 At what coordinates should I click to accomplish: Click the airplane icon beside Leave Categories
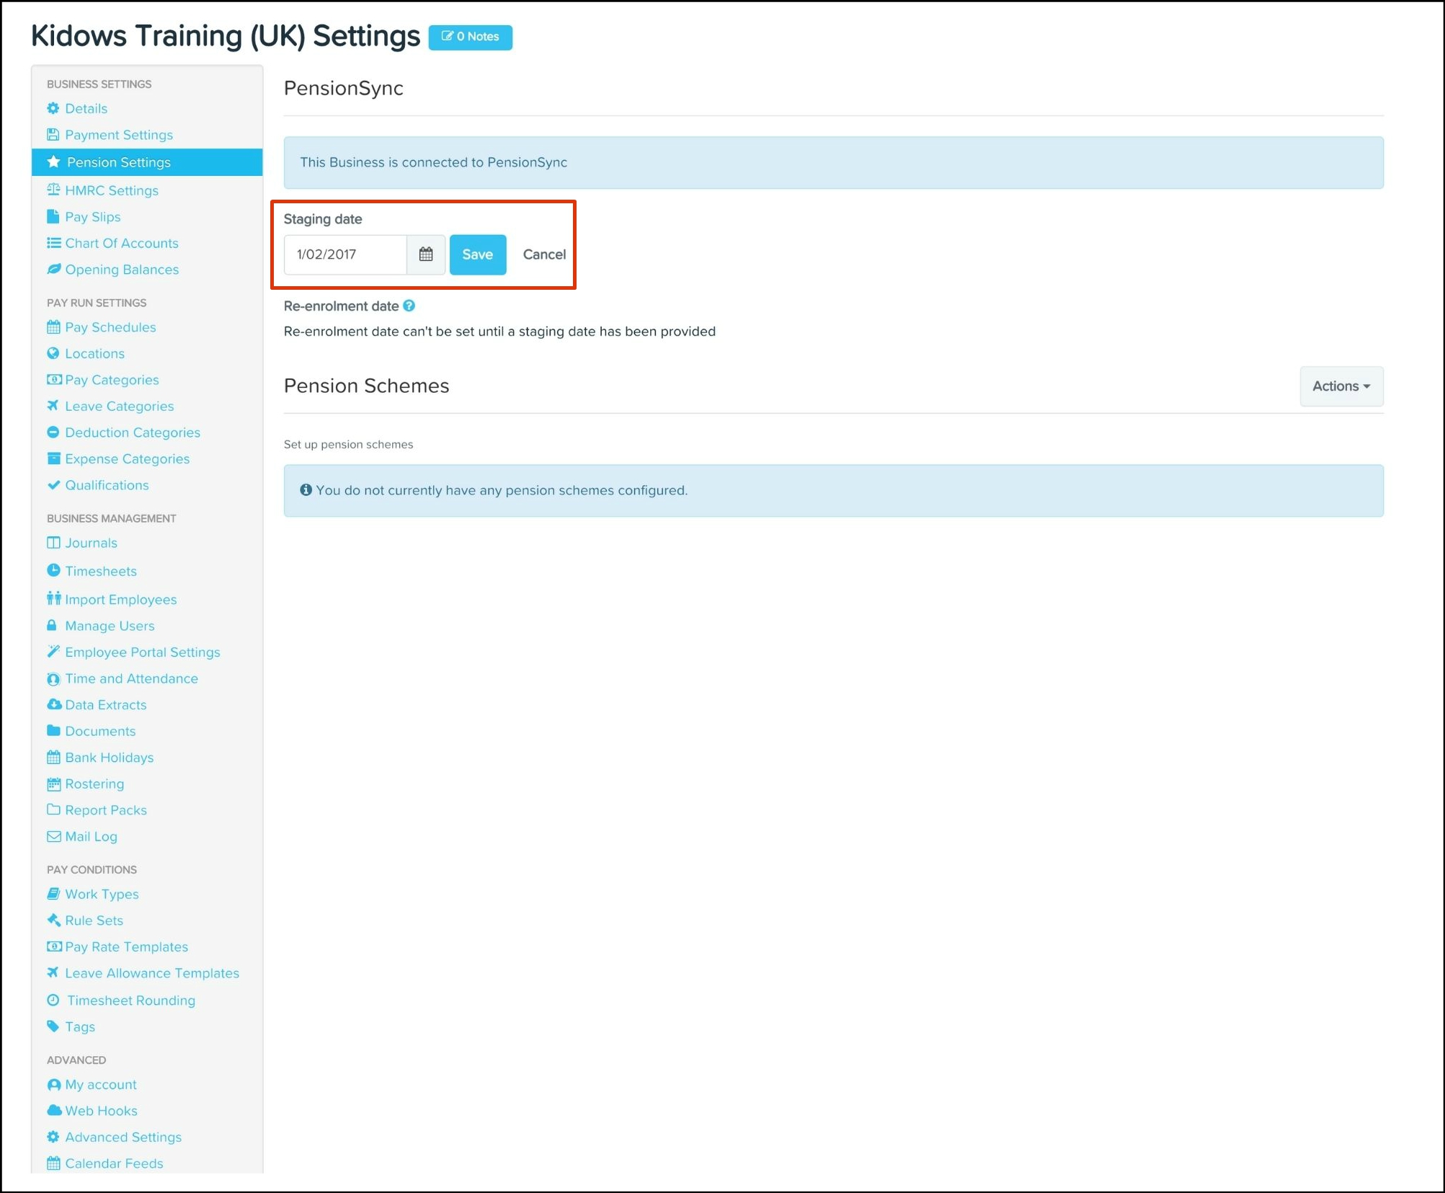click(53, 406)
